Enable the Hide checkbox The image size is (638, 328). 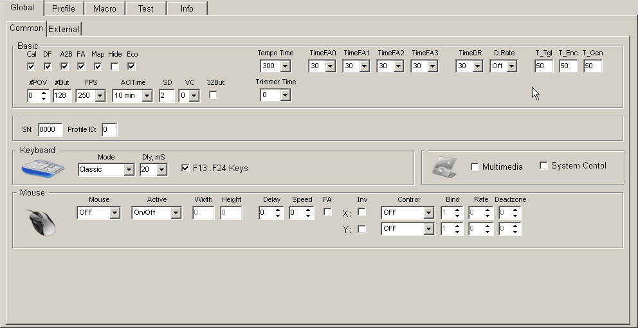pos(114,66)
